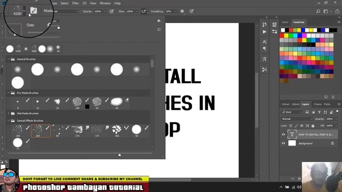The width and height of the screenshot is (342, 192).
Task: Open smoothing options gear icon
Action: [x=182, y=11]
